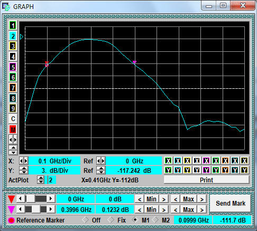
Task: Click the GRAPH window title icon
Action: [6, 7]
